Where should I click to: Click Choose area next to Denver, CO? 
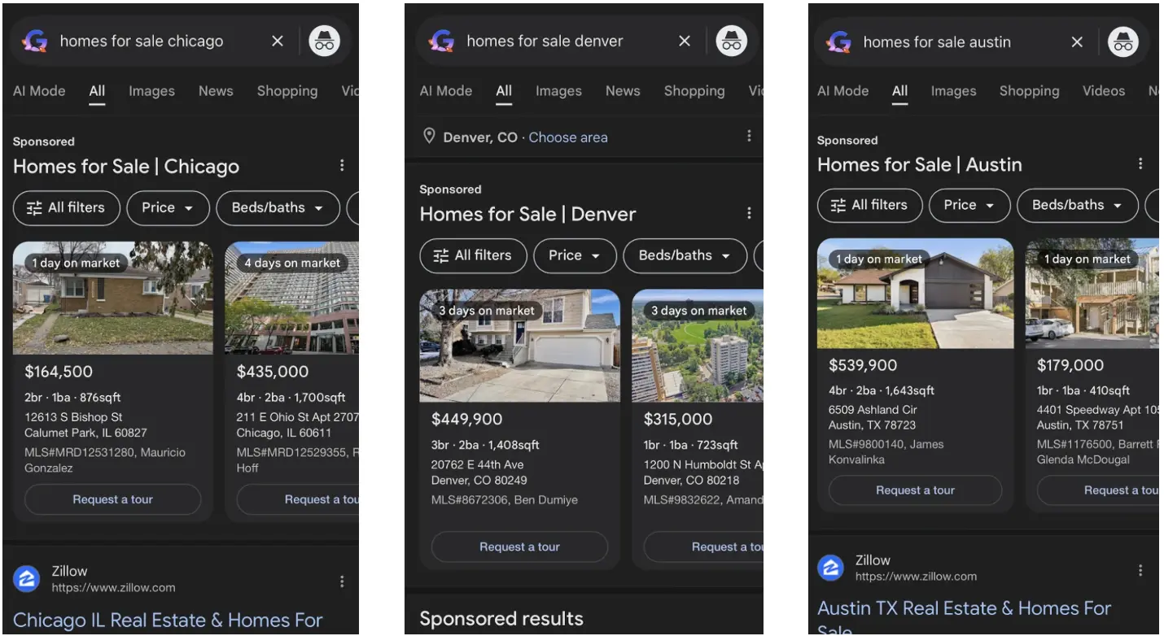pos(568,137)
